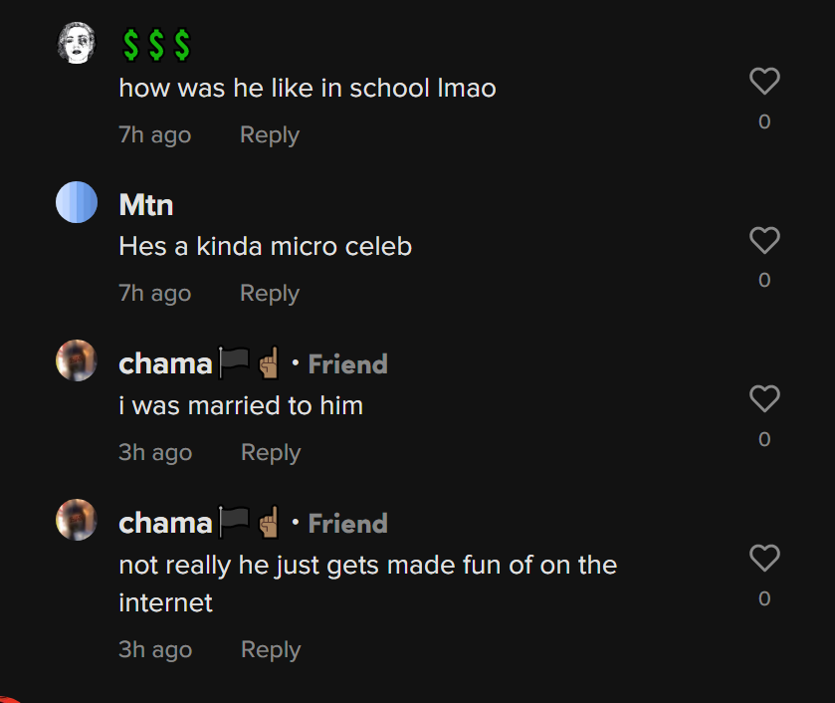Open Mtn's blue avatar
This screenshot has height=703, width=835.
tap(77, 202)
